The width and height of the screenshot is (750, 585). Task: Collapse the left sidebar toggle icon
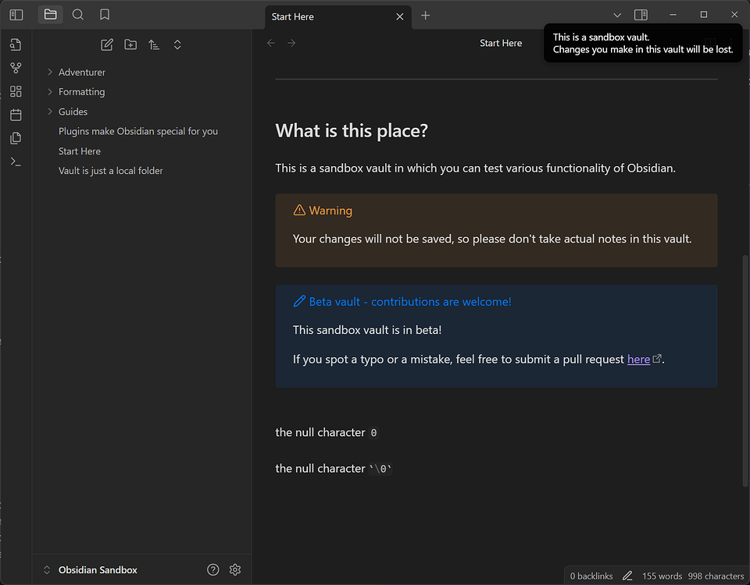16,15
